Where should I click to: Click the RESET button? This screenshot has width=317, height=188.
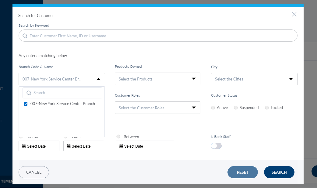[x=242, y=172]
